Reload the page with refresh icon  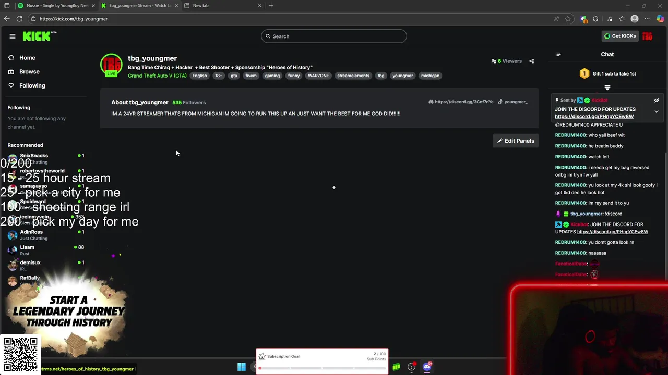click(19, 19)
